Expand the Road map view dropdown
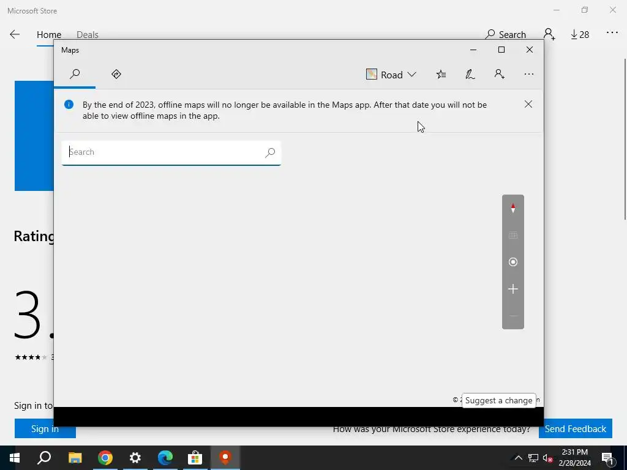 pos(391,75)
